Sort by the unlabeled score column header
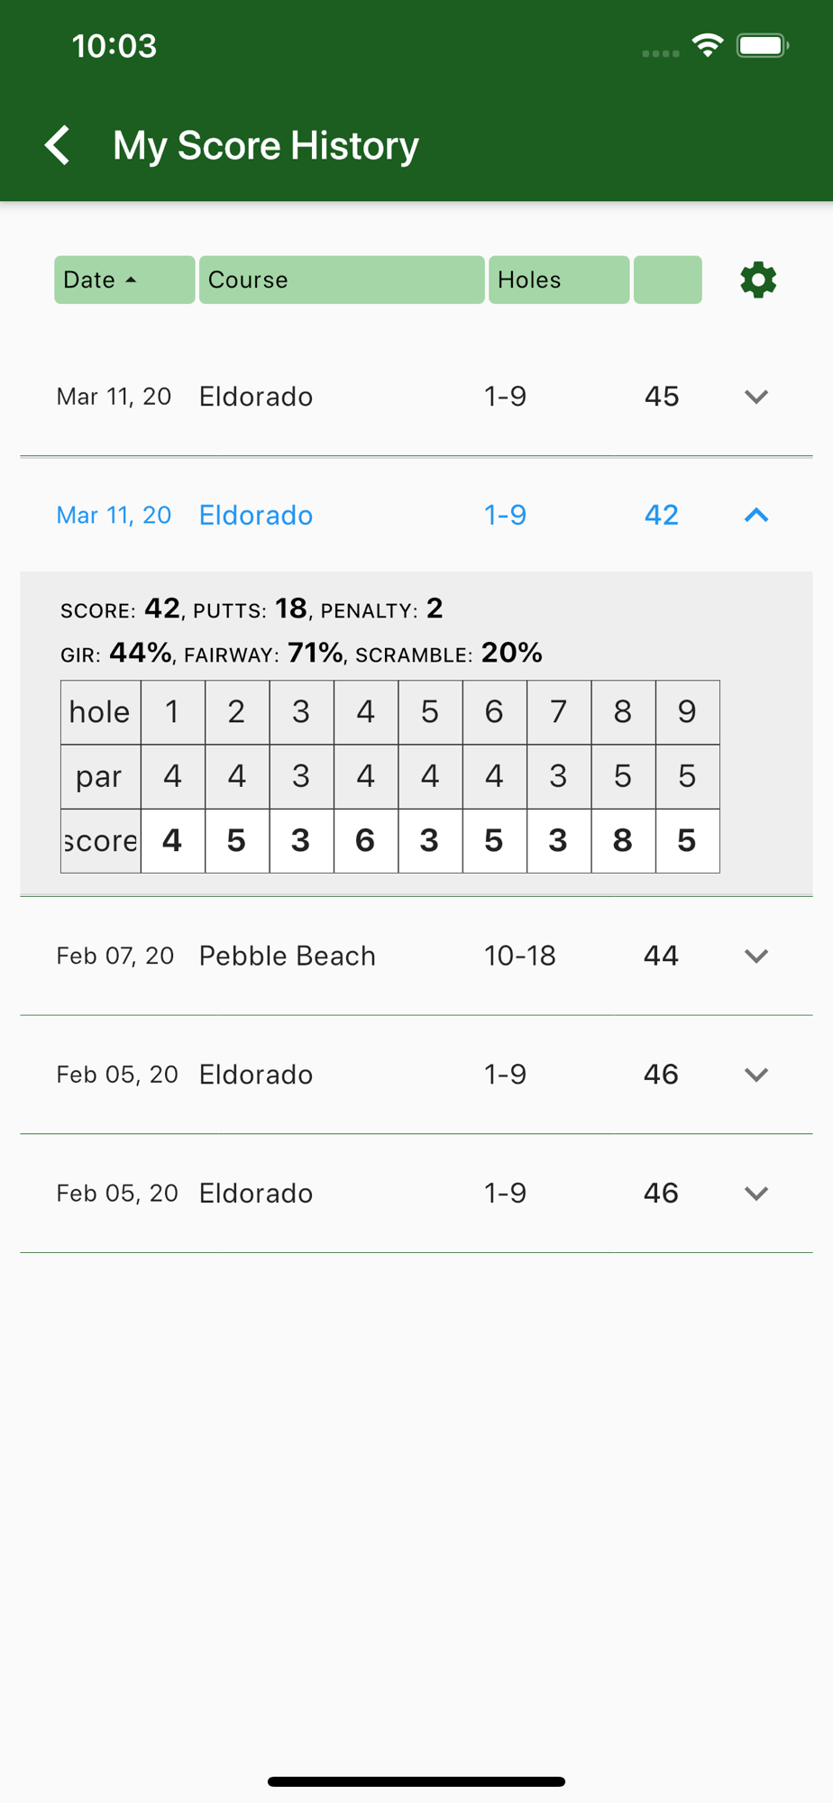 click(x=668, y=279)
